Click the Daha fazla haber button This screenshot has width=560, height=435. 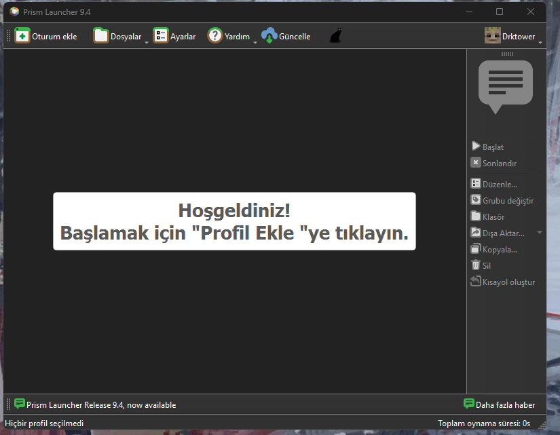pyautogui.click(x=500, y=404)
